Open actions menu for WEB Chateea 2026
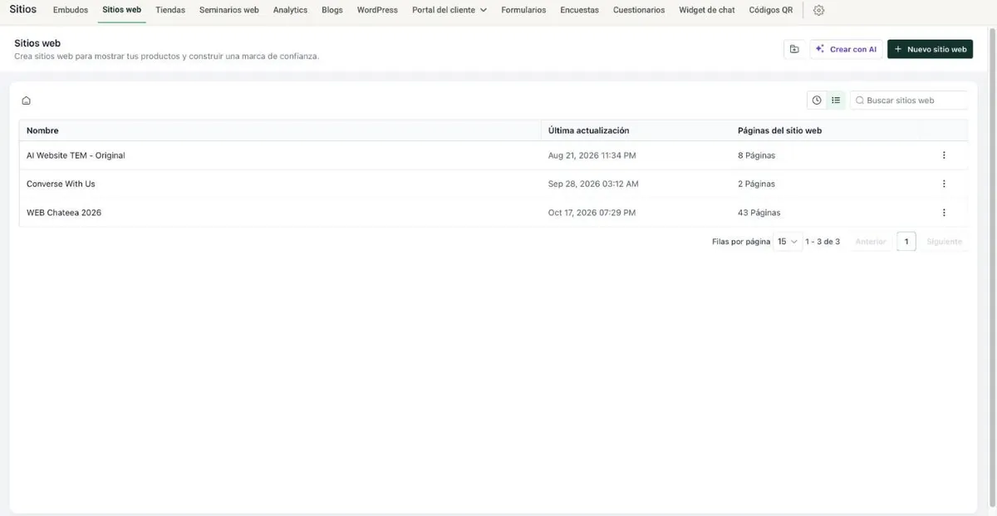Image resolution: width=997 pixels, height=516 pixels. point(944,213)
